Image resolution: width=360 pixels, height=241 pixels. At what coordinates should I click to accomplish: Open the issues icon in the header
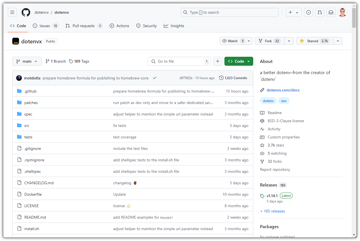click(x=309, y=12)
